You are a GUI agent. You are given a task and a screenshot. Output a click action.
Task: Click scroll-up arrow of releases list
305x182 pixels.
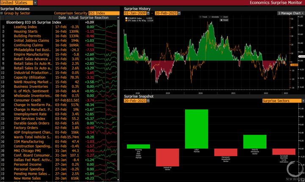tap(118, 18)
